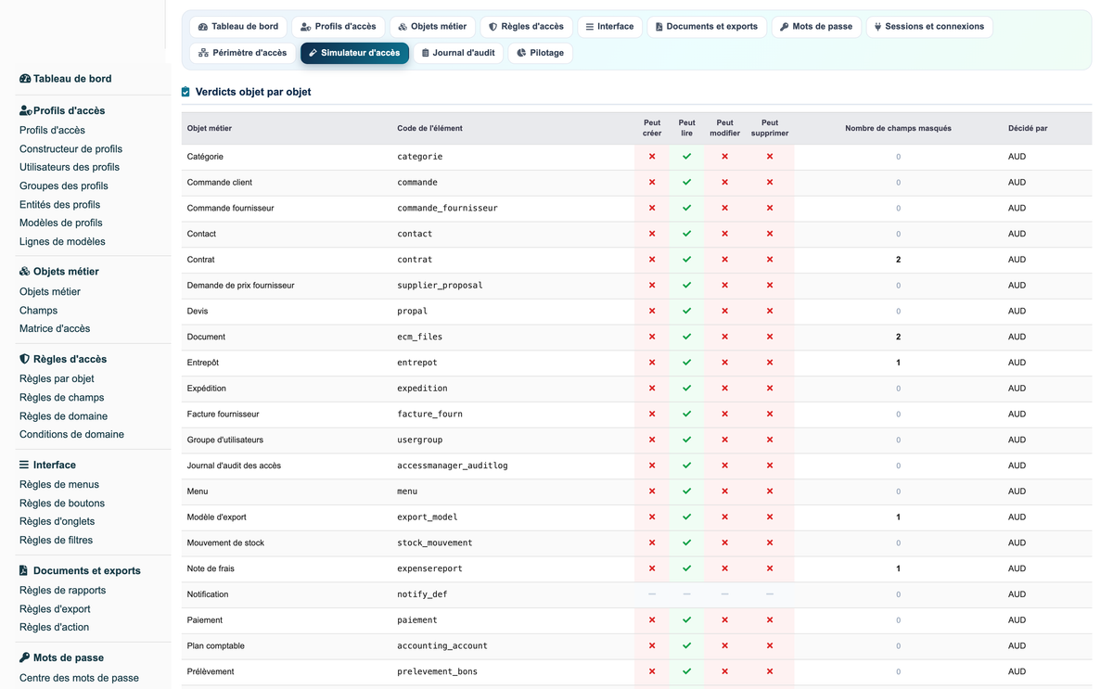Open Matrice d'accès
Image resolution: width=1113 pixels, height=689 pixels.
point(55,329)
